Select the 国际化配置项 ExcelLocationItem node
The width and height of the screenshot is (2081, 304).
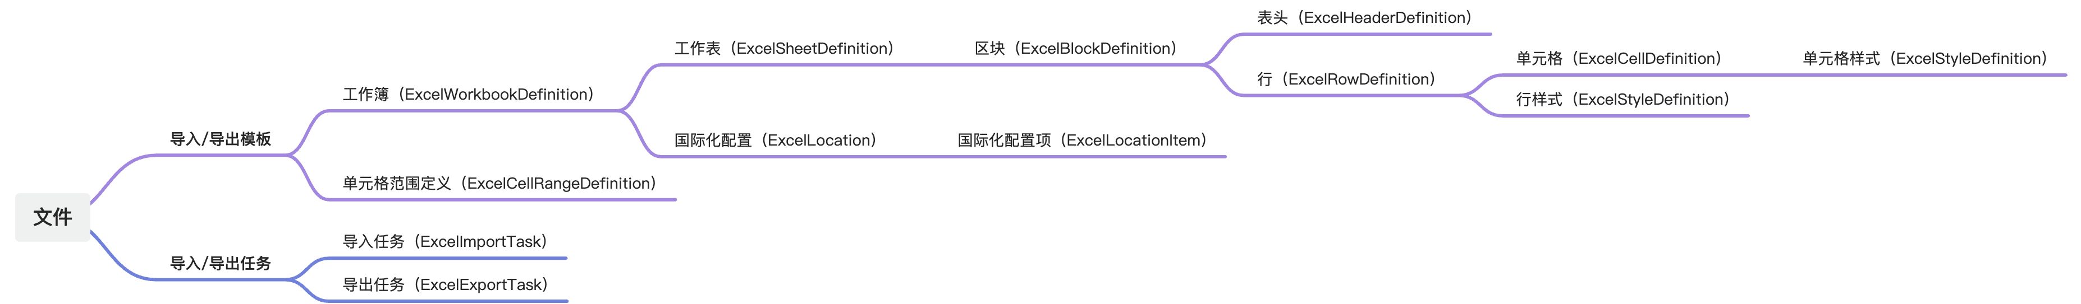point(1083,141)
